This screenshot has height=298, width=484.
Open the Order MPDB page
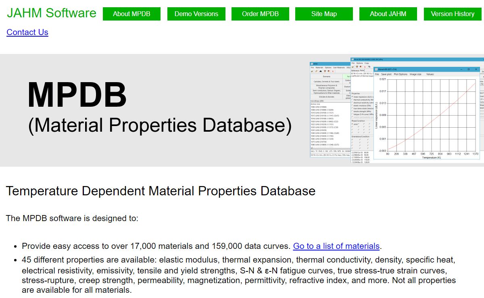260,14
